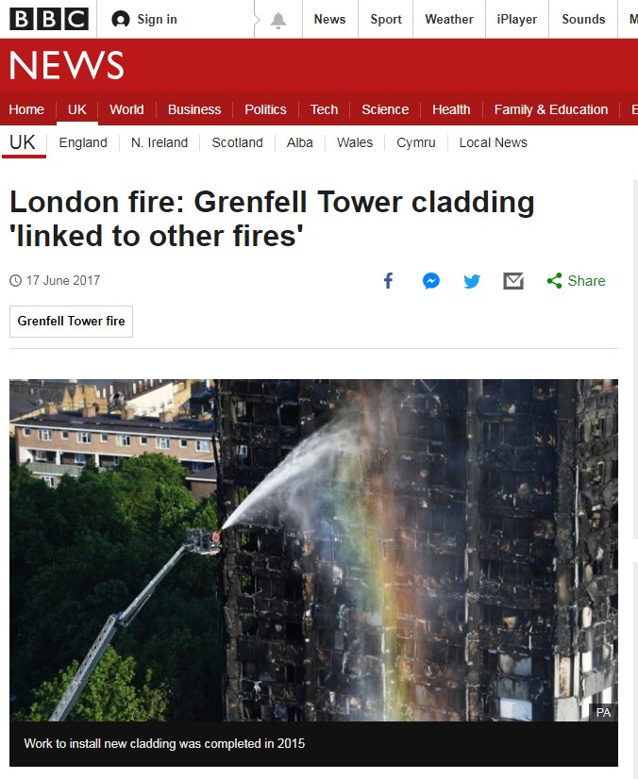Click the Grenfell Tower fire photo
Viewport: 638px width, 779px height.
(313, 550)
